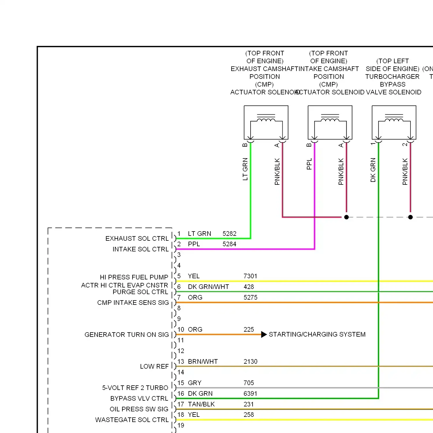The width and height of the screenshot is (433, 433).
Task: Click the ORG wire label at pin 10
Action: (195, 329)
